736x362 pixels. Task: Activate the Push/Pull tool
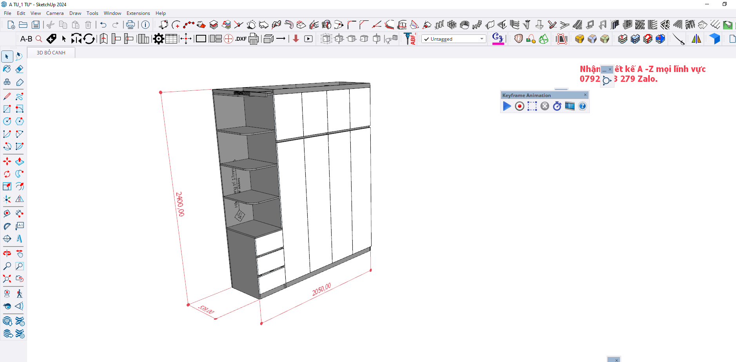[19, 161]
